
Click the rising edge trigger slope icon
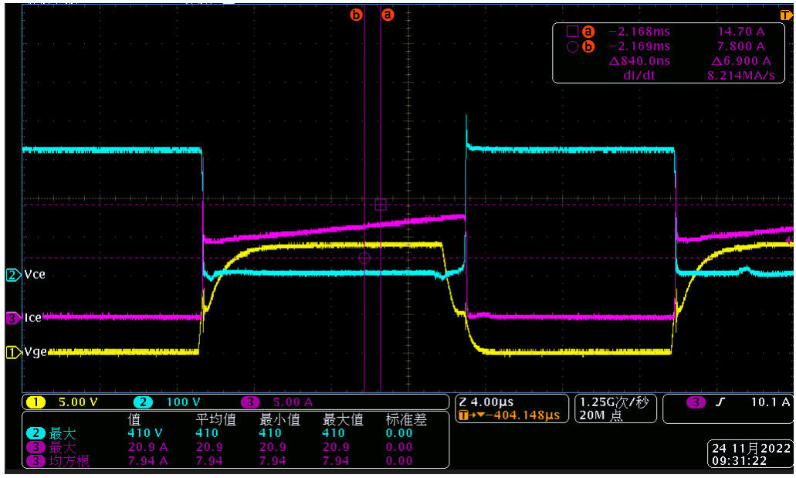[720, 402]
